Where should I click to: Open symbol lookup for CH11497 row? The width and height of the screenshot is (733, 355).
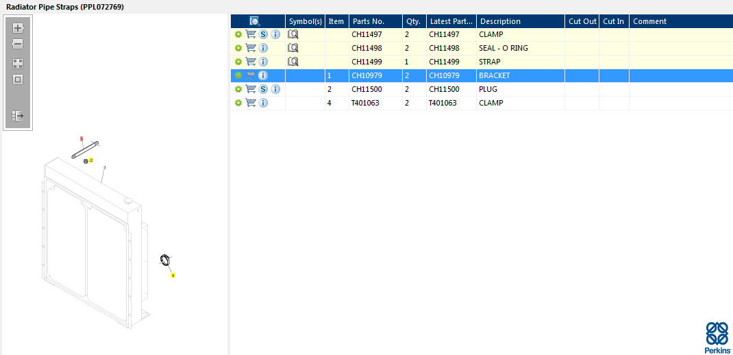[293, 34]
